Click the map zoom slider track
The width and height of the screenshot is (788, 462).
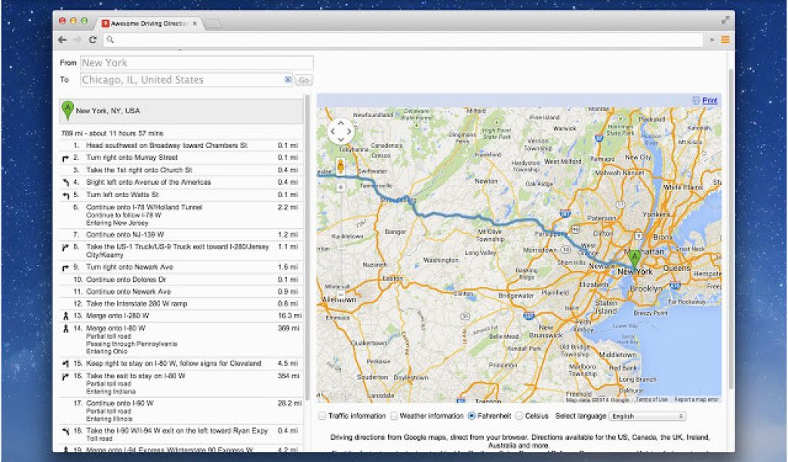[x=340, y=241]
